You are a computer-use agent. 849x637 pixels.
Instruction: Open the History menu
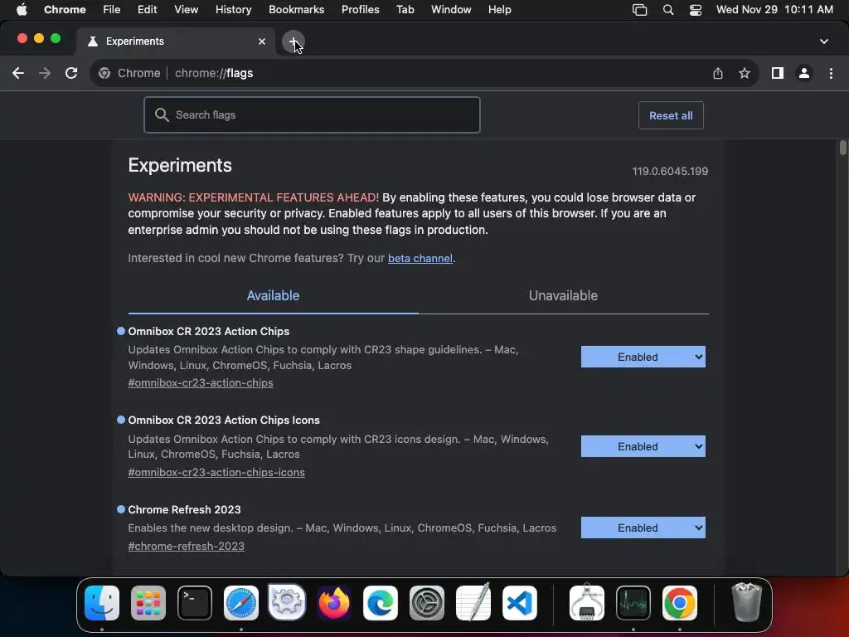tap(233, 10)
